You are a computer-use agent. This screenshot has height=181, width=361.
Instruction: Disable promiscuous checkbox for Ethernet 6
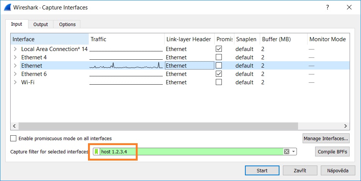click(x=219, y=74)
